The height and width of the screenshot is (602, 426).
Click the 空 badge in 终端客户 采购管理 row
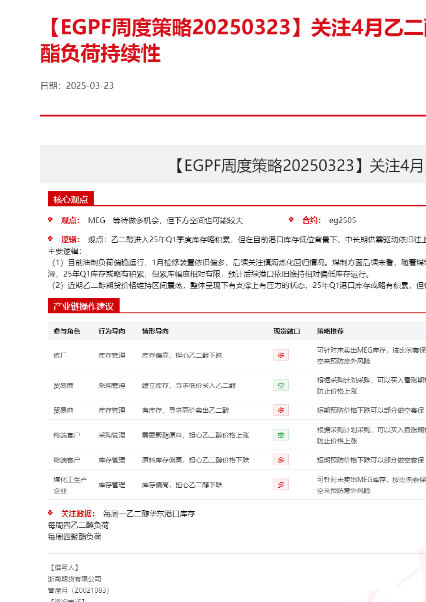pyautogui.click(x=281, y=435)
